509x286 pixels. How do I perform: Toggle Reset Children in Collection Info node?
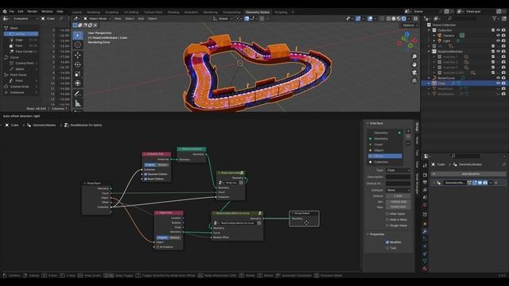[146, 179]
